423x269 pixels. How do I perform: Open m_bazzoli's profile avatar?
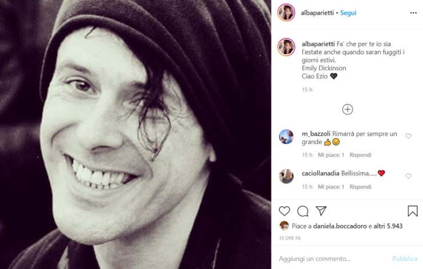[286, 137]
